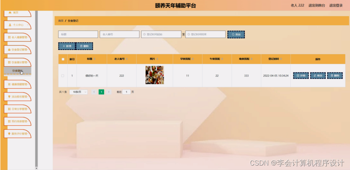Sort table by the 图片 column arrows
Image resolution: width=350 pixels, height=170 pixels.
(157, 59)
